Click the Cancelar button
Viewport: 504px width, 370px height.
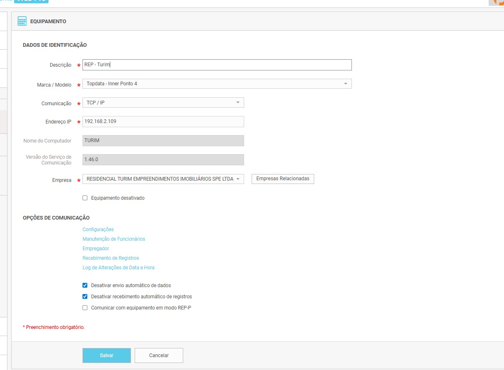point(159,355)
